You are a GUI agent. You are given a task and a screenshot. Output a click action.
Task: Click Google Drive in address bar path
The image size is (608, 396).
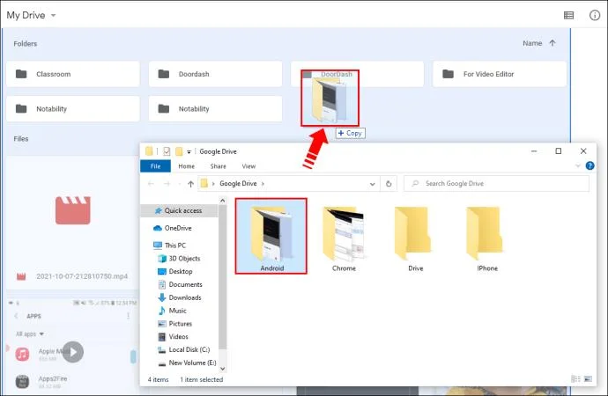point(238,184)
